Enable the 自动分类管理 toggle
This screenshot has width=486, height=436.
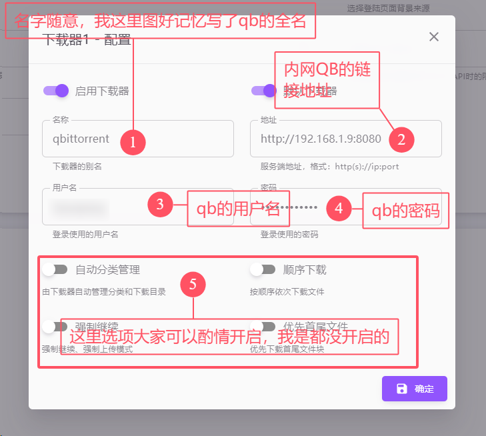55,269
